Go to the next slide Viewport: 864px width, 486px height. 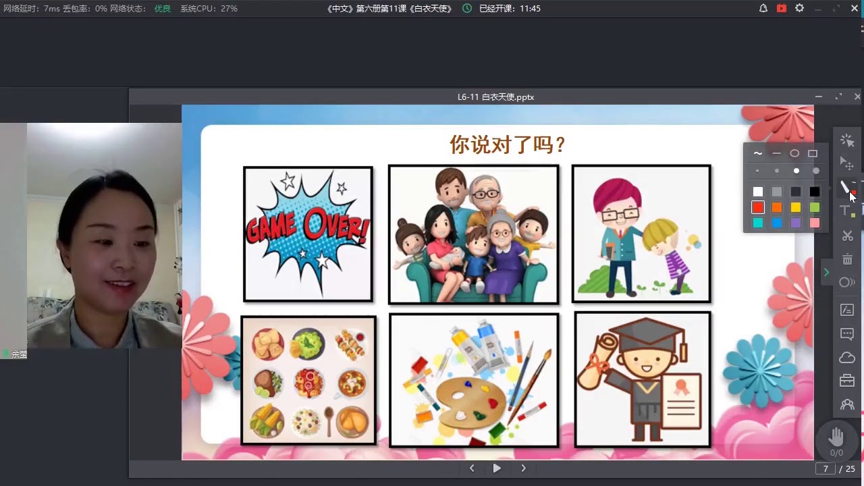tap(523, 468)
